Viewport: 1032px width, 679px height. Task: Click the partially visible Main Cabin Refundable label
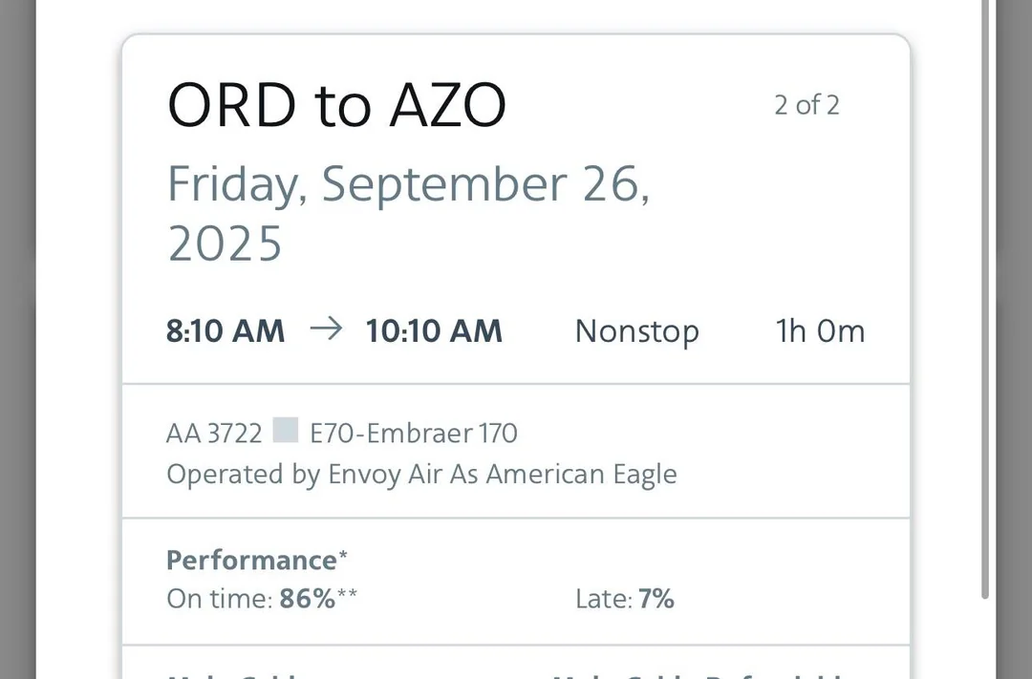pyautogui.click(x=698, y=674)
